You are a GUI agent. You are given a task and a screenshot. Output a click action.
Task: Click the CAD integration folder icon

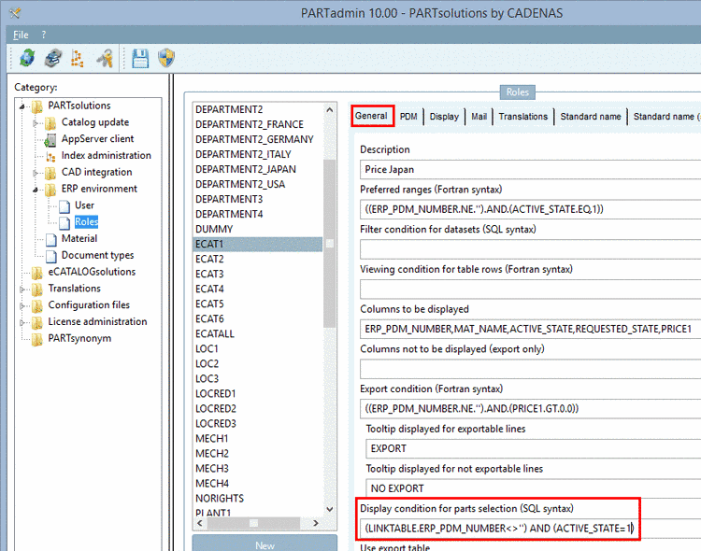click(x=50, y=173)
